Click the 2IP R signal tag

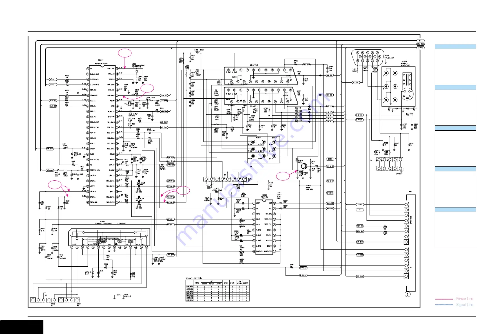[x=330, y=115]
